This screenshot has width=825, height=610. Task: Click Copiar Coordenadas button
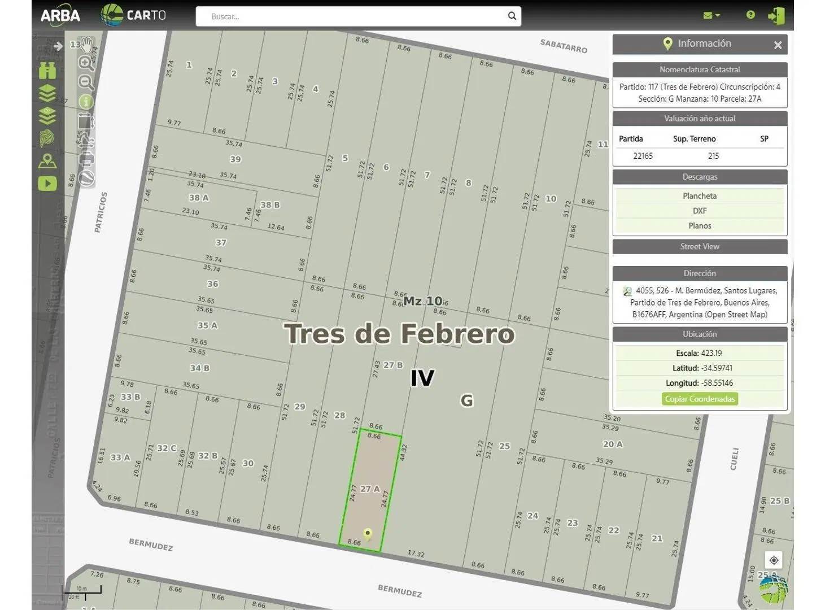click(700, 399)
